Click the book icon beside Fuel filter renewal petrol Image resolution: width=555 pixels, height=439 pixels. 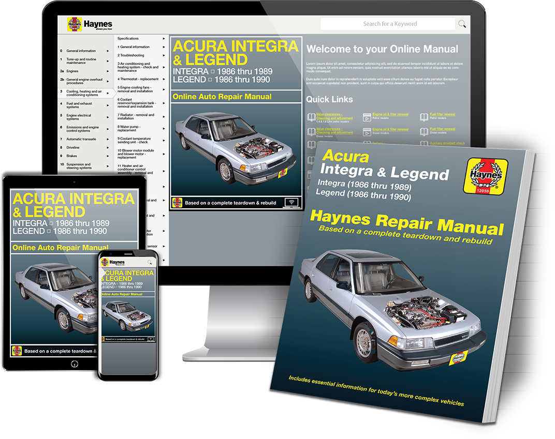[x=424, y=117]
